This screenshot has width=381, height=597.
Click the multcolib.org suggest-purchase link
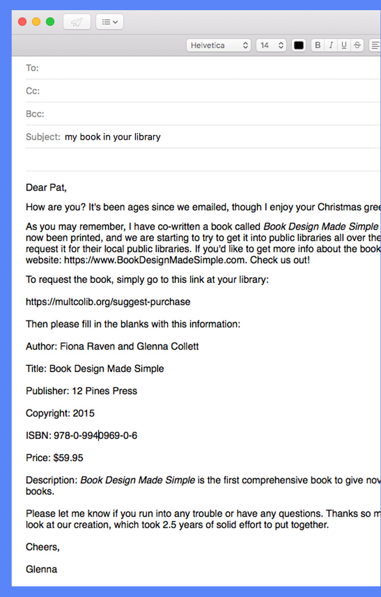point(108,301)
